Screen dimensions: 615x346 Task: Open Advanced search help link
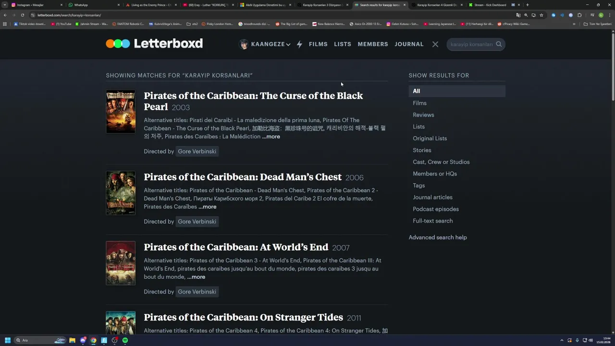pyautogui.click(x=438, y=237)
